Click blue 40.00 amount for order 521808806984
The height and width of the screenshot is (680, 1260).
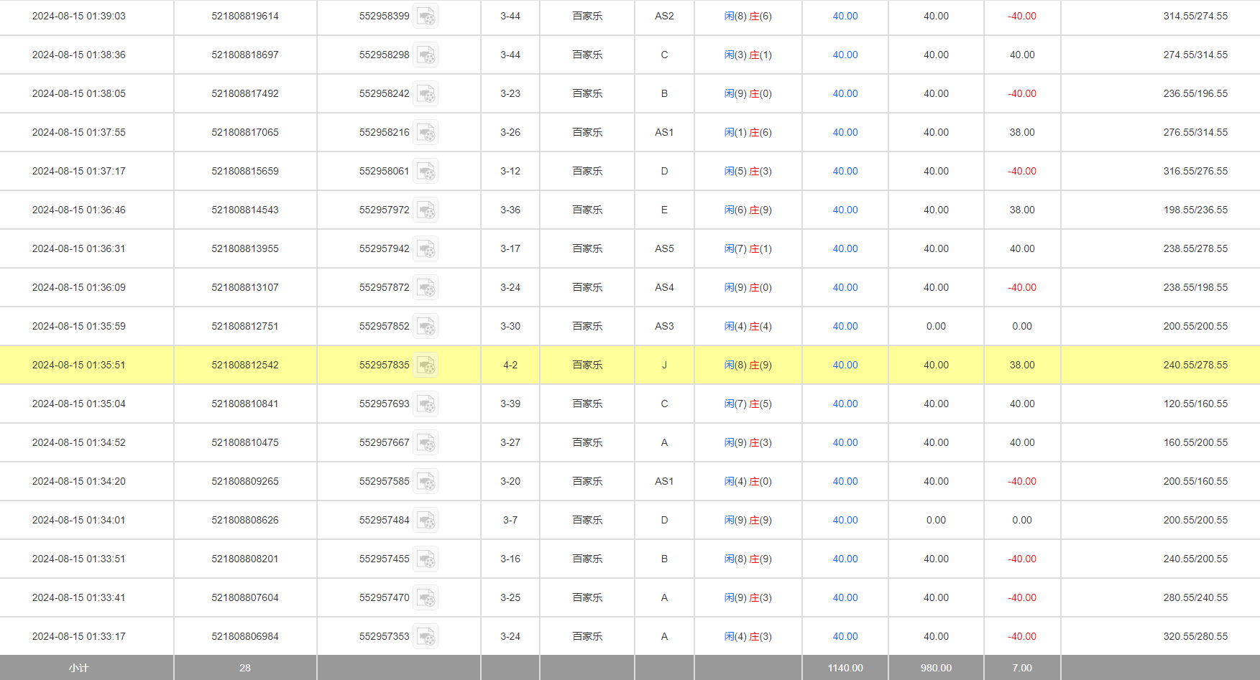(845, 636)
